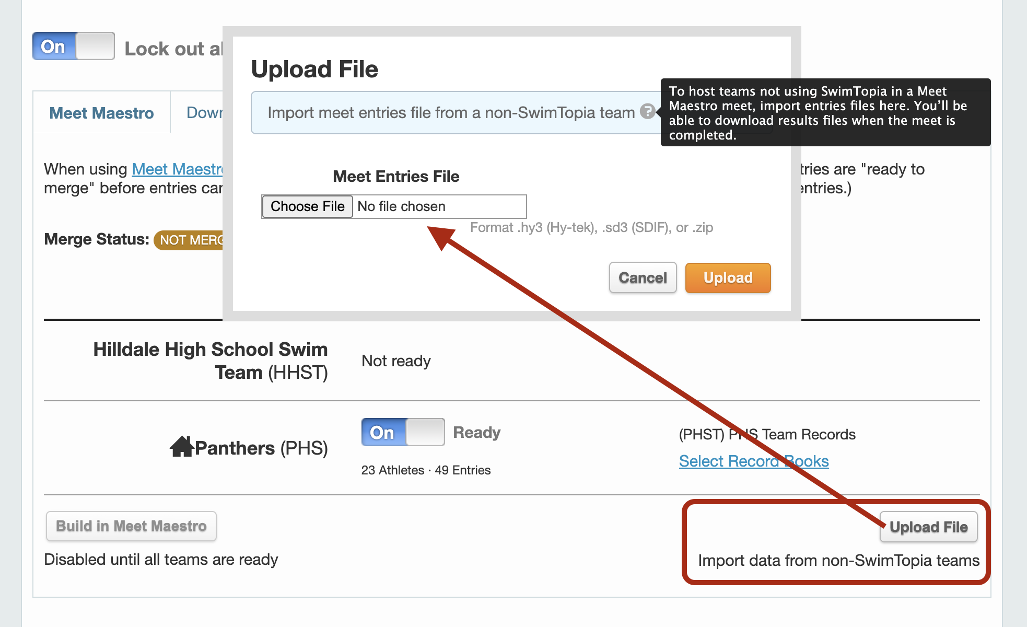Click the Meet Entries File label
The image size is (1027, 627).
(x=396, y=176)
